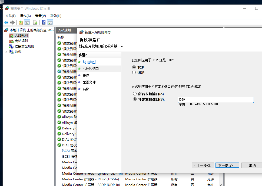Select the second AllJoyn rule row
This screenshot has width=262, height=186.
click(x=69, y=123)
